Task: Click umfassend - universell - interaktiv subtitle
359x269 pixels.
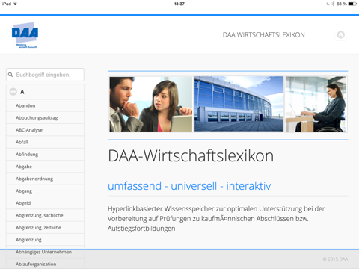Action: pyautogui.click(x=189, y=186)
